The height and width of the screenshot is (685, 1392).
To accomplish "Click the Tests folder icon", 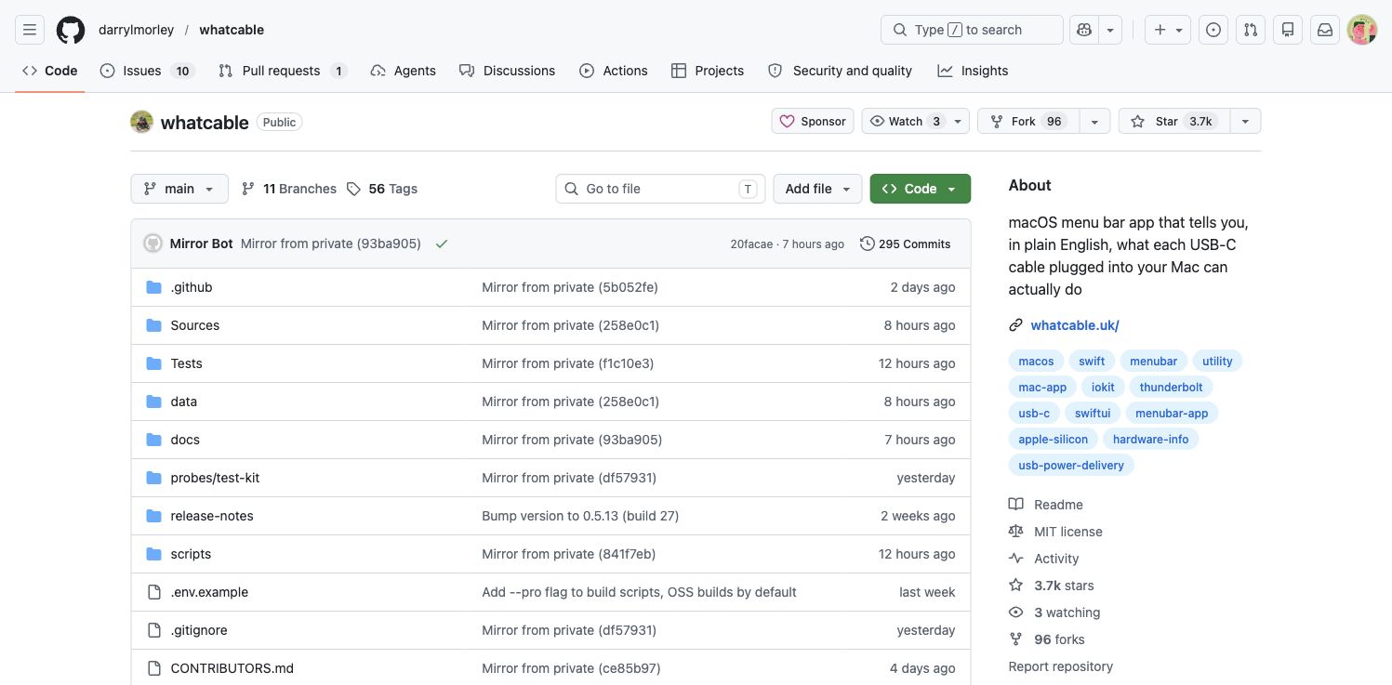I will pos(154,363).
